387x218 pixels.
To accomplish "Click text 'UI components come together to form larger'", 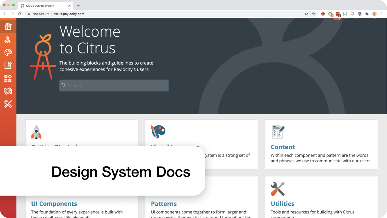I will tap(199, 212).
